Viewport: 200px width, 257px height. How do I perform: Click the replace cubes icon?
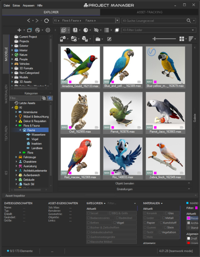click(85, 39)
